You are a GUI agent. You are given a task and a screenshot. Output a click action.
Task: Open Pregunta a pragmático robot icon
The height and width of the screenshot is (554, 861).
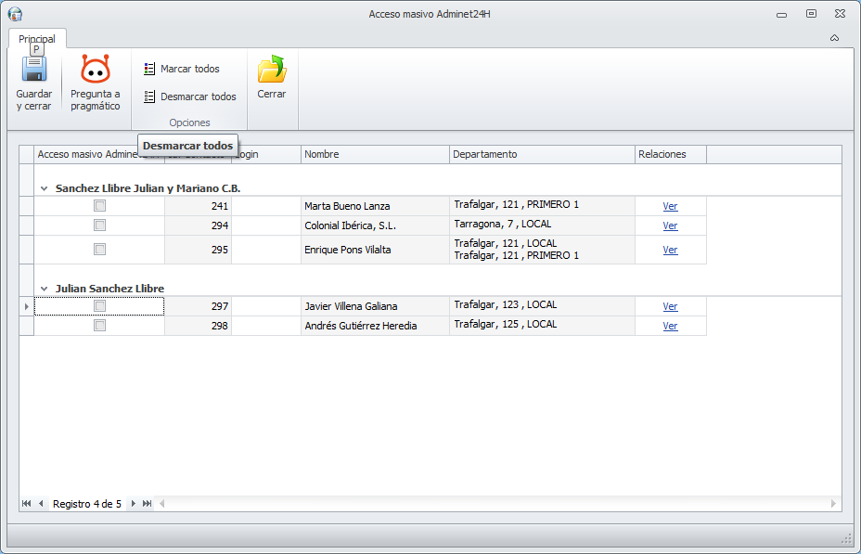(x=96, y=71)
